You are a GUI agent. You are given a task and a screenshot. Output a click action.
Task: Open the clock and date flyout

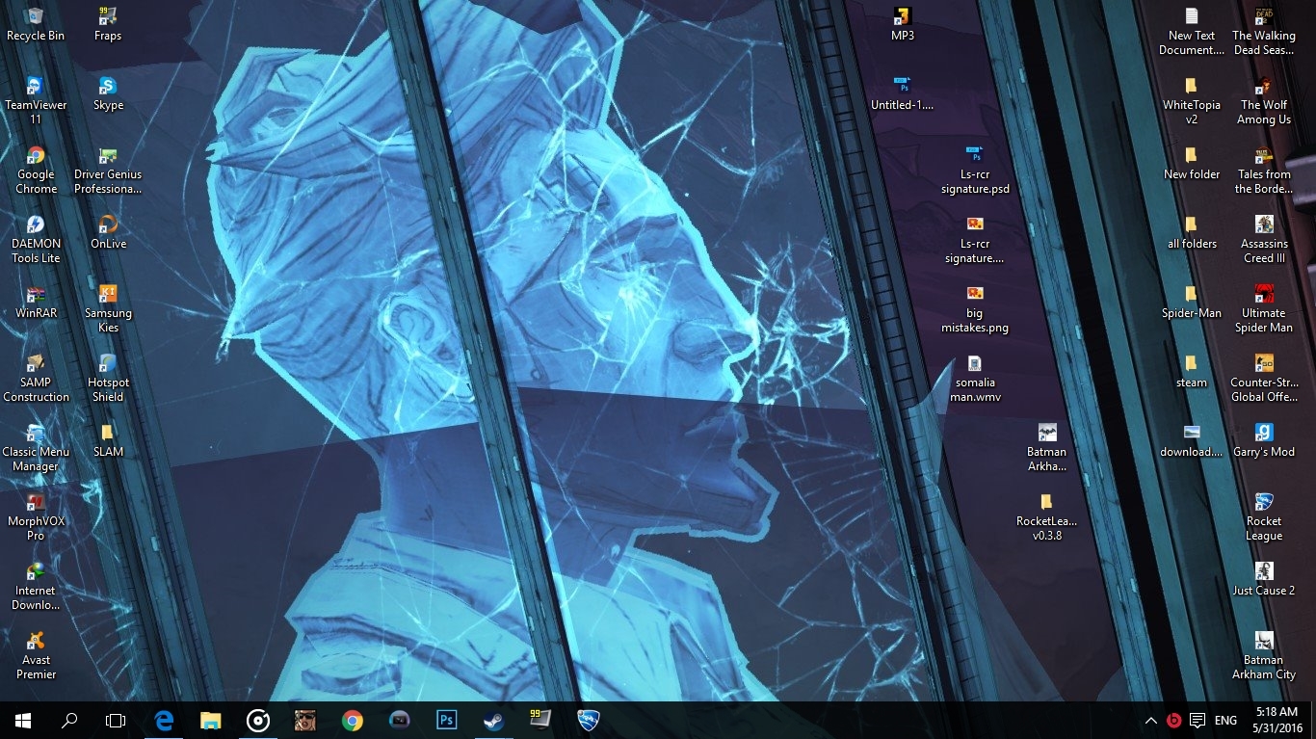1277,720
